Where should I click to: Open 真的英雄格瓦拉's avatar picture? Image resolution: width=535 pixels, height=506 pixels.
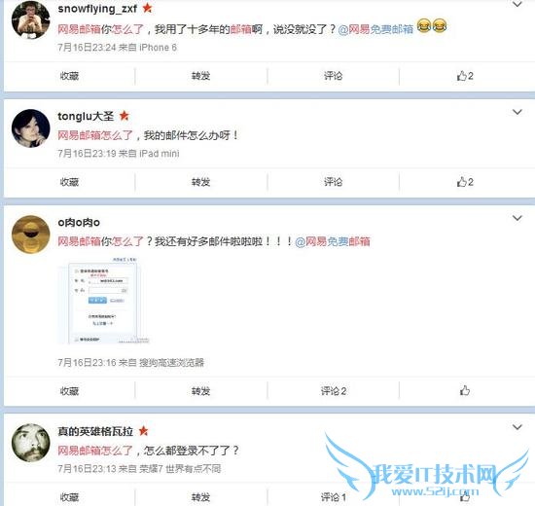31,443
